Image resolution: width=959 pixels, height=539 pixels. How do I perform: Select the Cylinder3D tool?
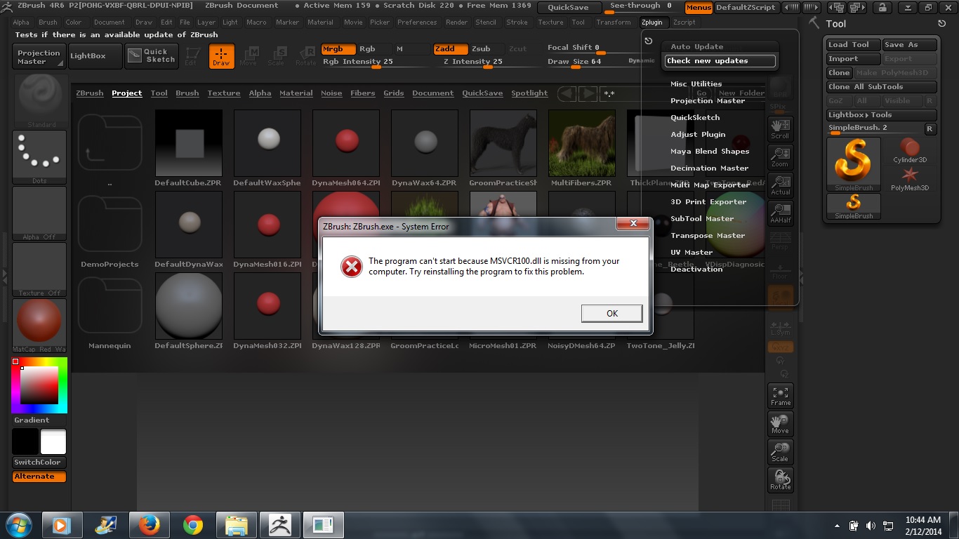910,150
